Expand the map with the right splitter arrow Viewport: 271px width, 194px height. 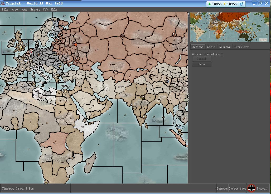click(189, 17)
